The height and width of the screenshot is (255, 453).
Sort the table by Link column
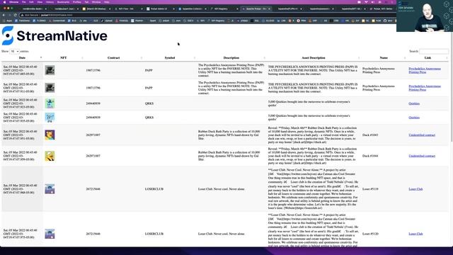click(428, 58)
